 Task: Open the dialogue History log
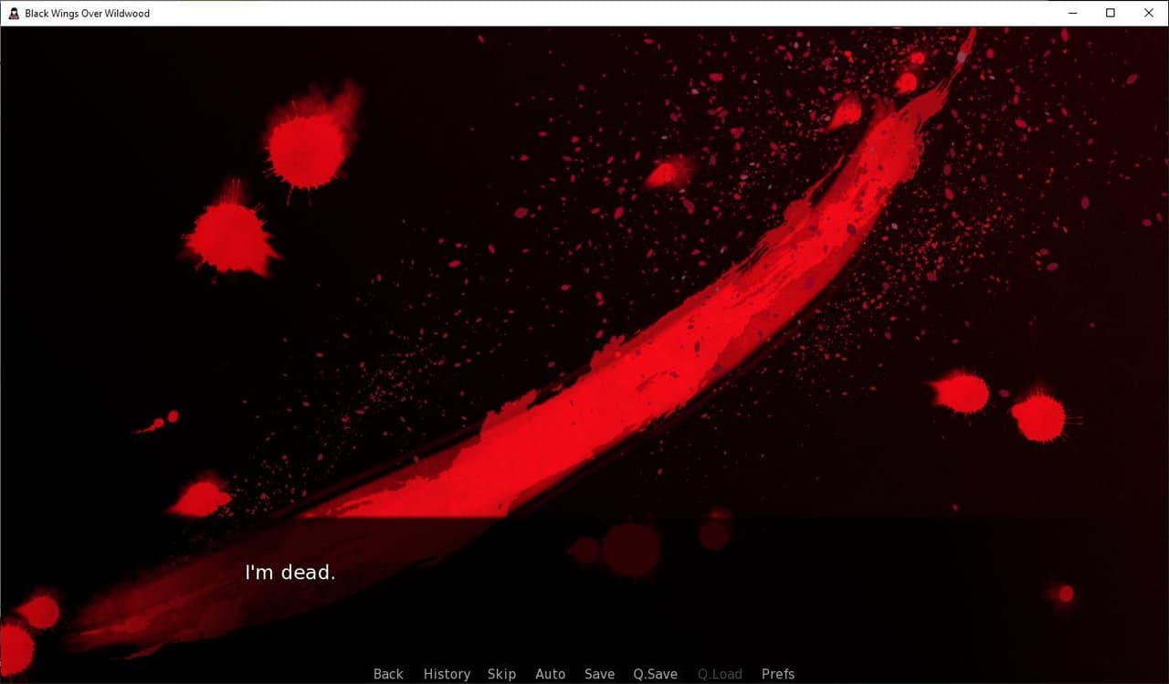[x=447, y=674]
